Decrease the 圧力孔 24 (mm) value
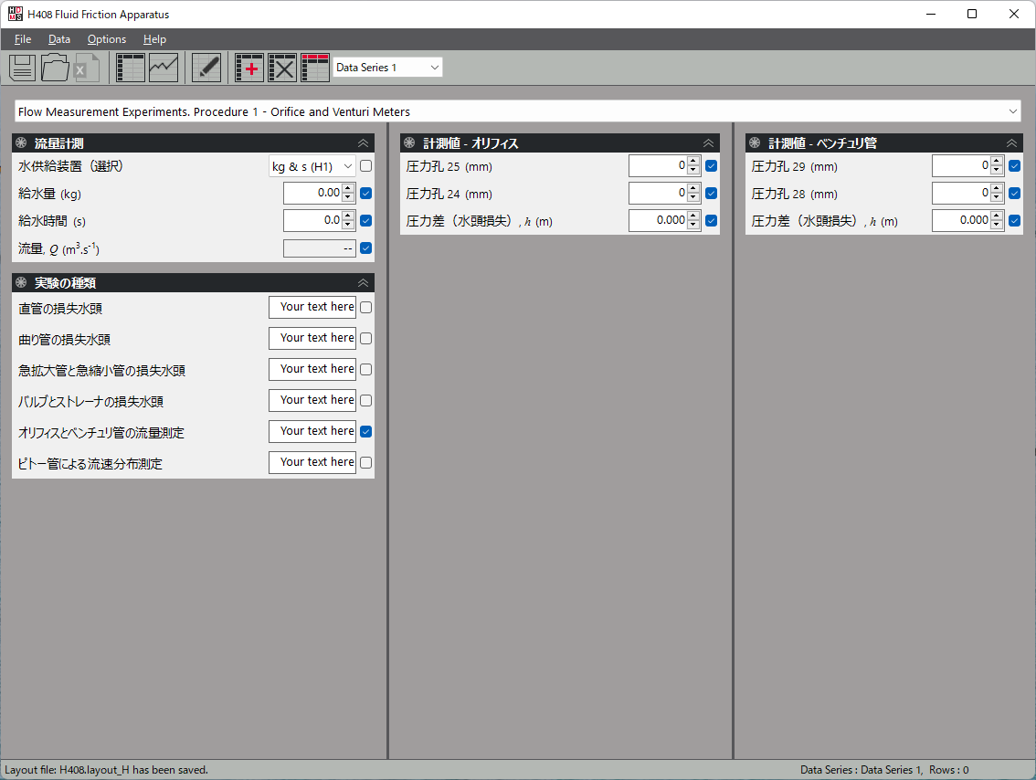The width and height of the screenshot is (1036, 780). coord(693,197)
